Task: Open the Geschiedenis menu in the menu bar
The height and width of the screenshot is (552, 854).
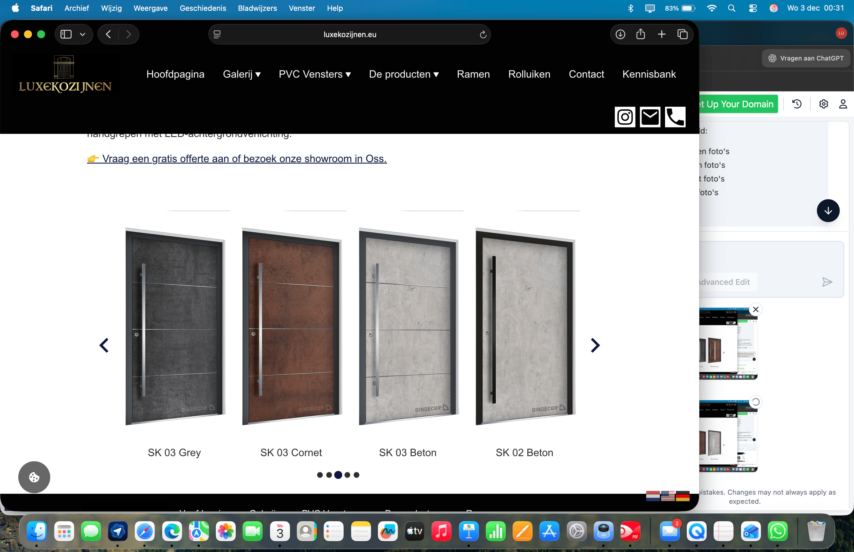Action: click(x=203, y=8)
